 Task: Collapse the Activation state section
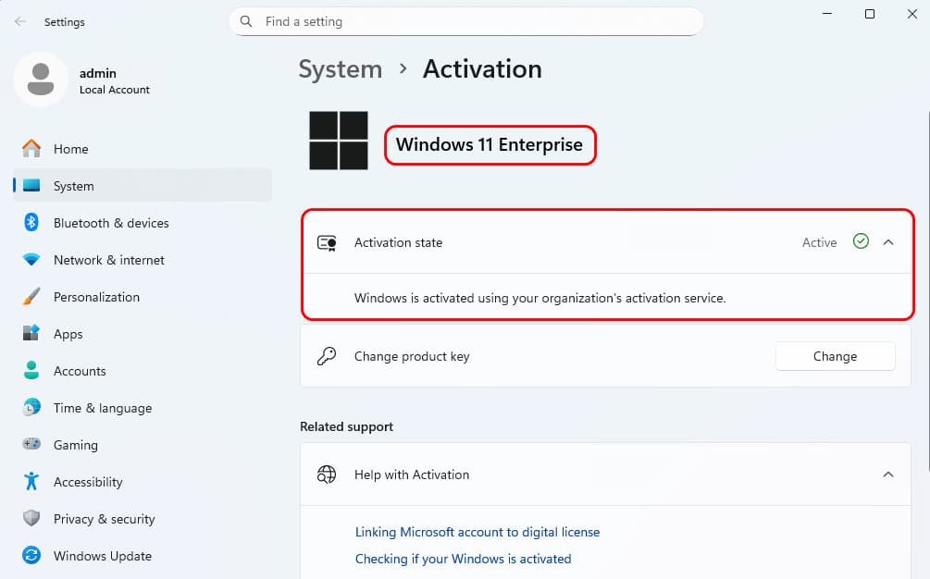(x=887, y=242)
